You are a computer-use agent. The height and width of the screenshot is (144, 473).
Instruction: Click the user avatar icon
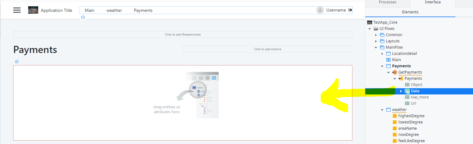[320, 10]
